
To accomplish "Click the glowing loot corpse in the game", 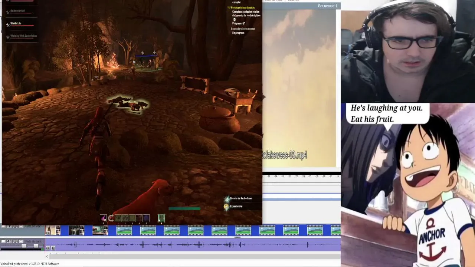I will (x=128, y=104).
